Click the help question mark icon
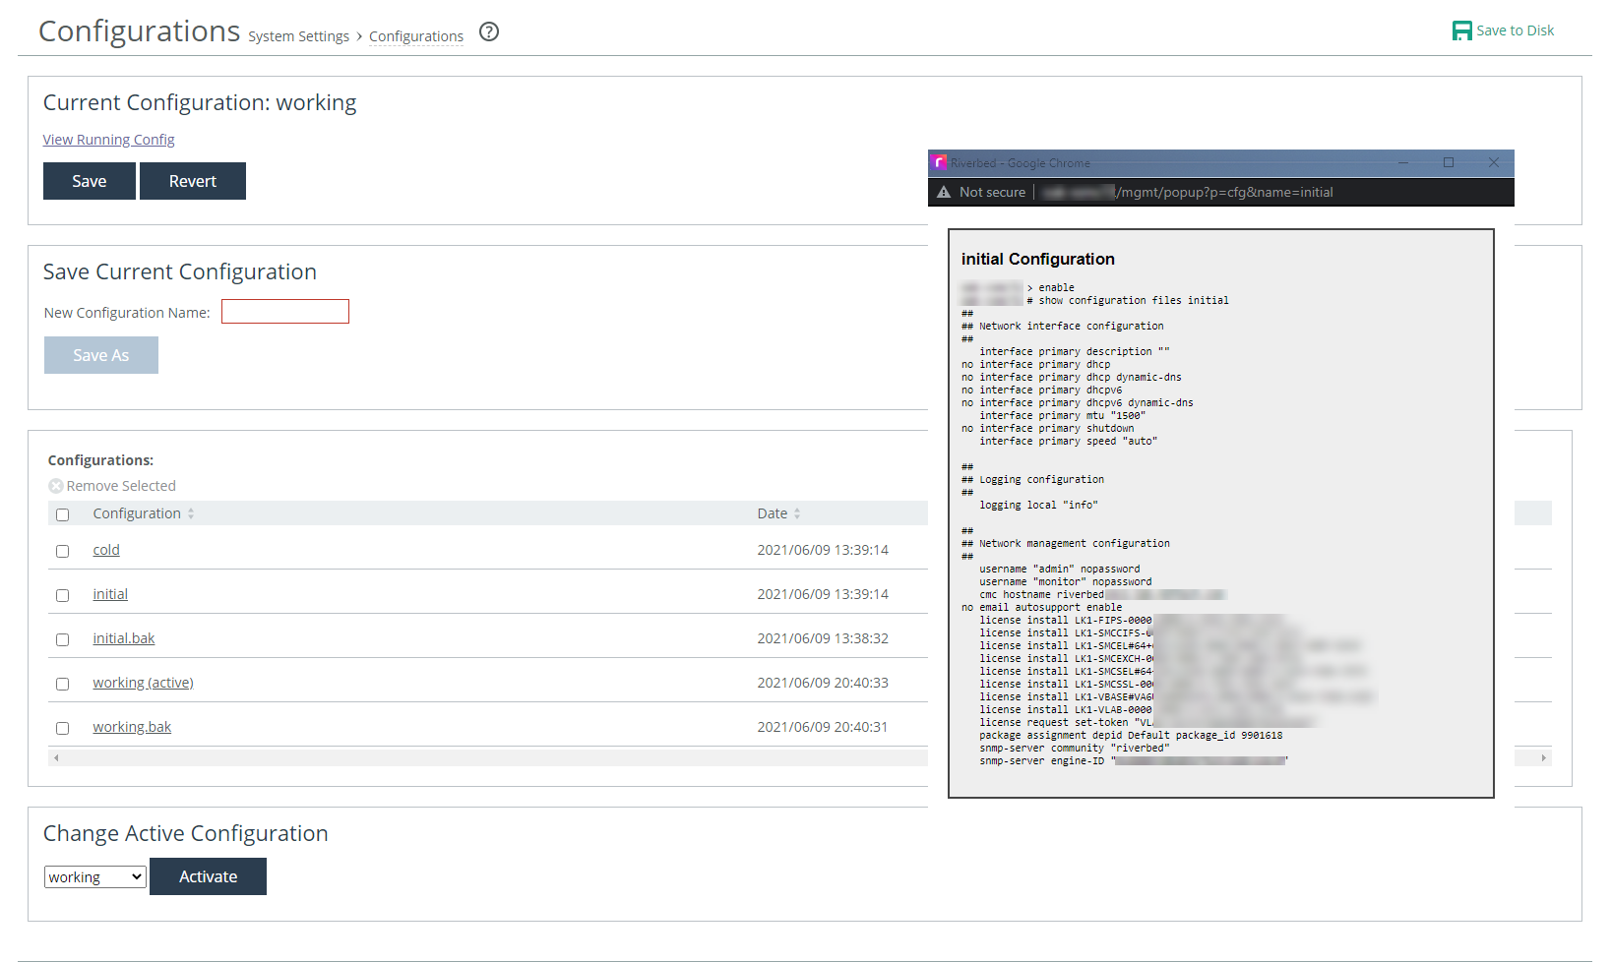 point(489,32)
